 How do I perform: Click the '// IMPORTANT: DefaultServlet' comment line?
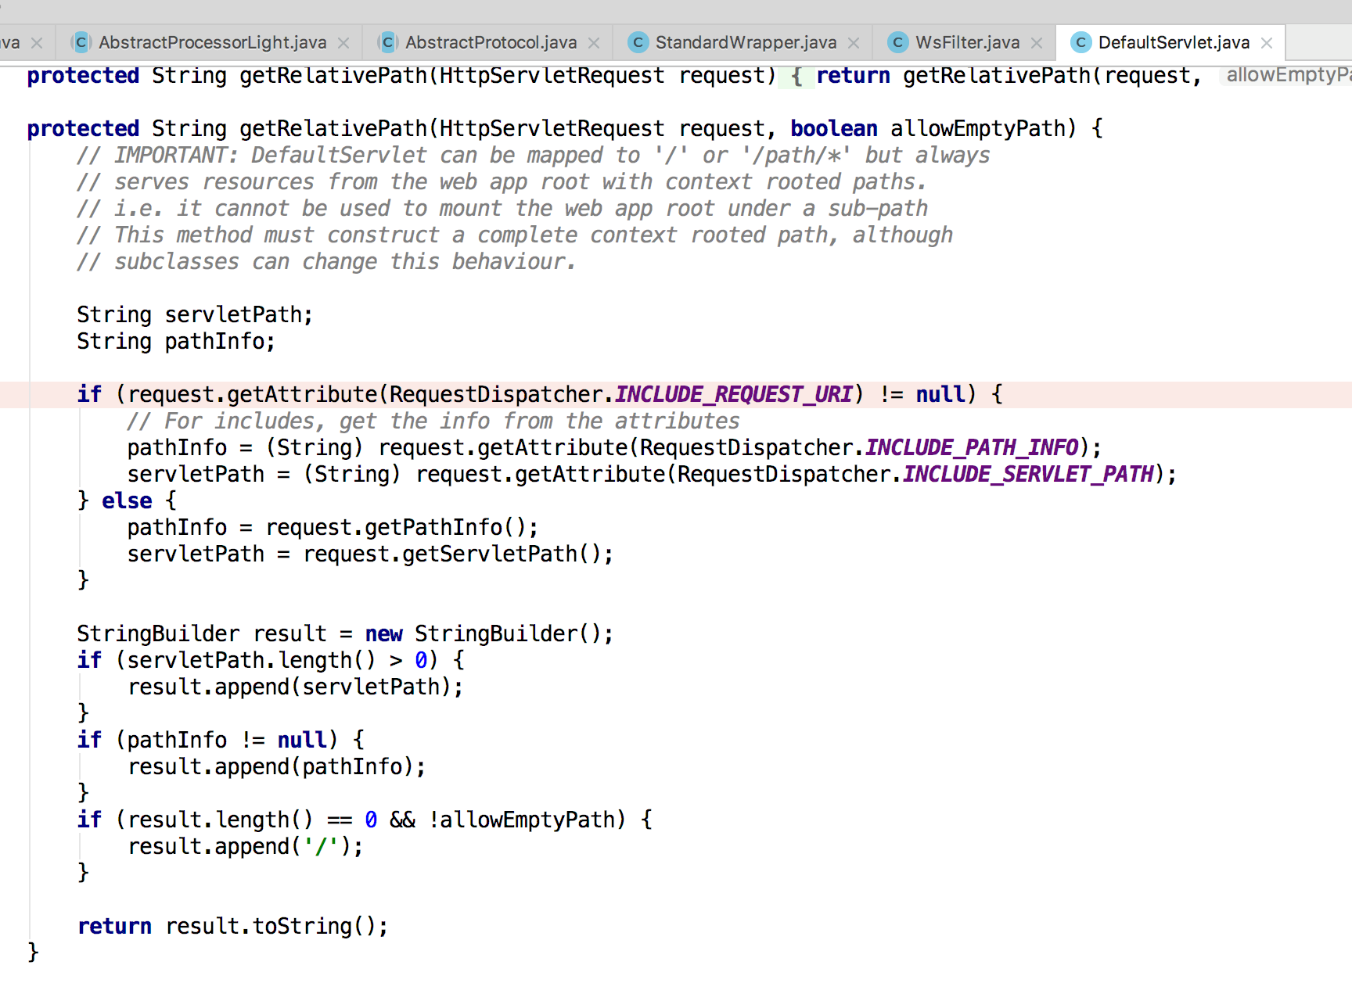point(534,155)
